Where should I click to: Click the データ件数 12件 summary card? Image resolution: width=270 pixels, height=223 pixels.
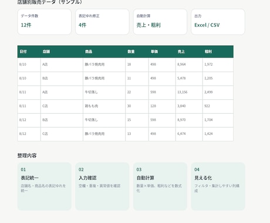click(45, 22)
